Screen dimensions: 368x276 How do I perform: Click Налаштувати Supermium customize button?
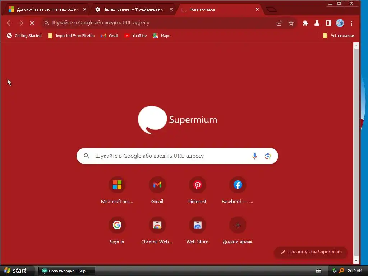(311, 252)
